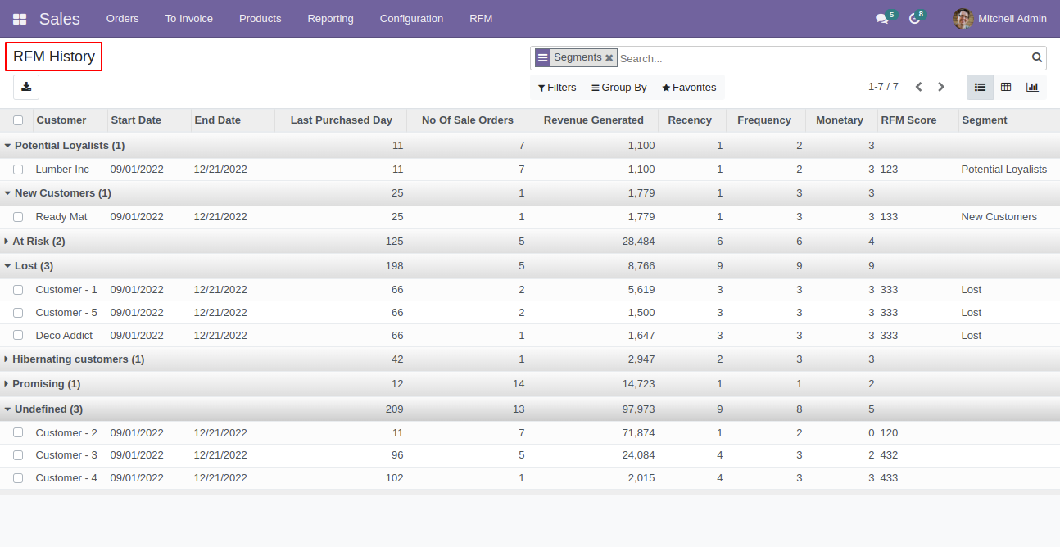1060x547 pixels.
Task: Sort by Customer column header
Action: pos(70,120)
